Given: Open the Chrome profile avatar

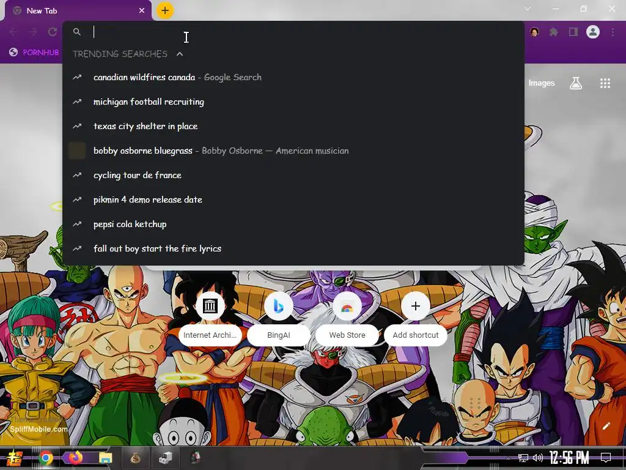Looking at the screenshot, I should 593,32.
